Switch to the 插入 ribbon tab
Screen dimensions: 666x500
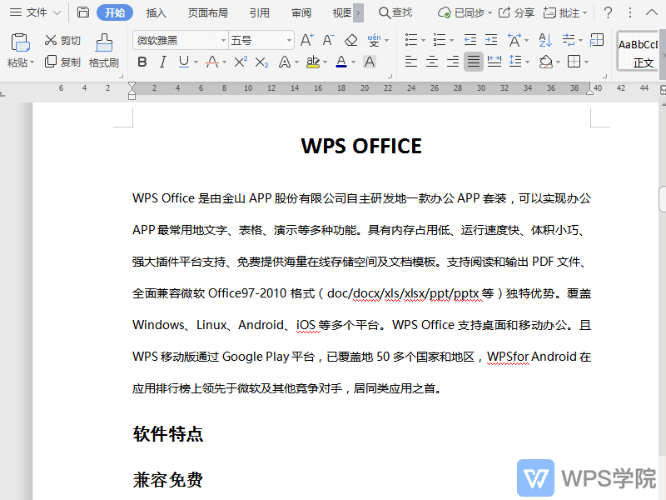pos(158,12)
